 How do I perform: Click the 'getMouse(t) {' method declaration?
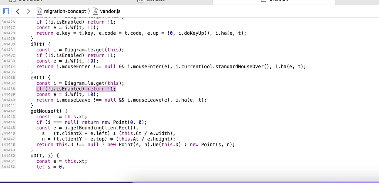point(49,111)
